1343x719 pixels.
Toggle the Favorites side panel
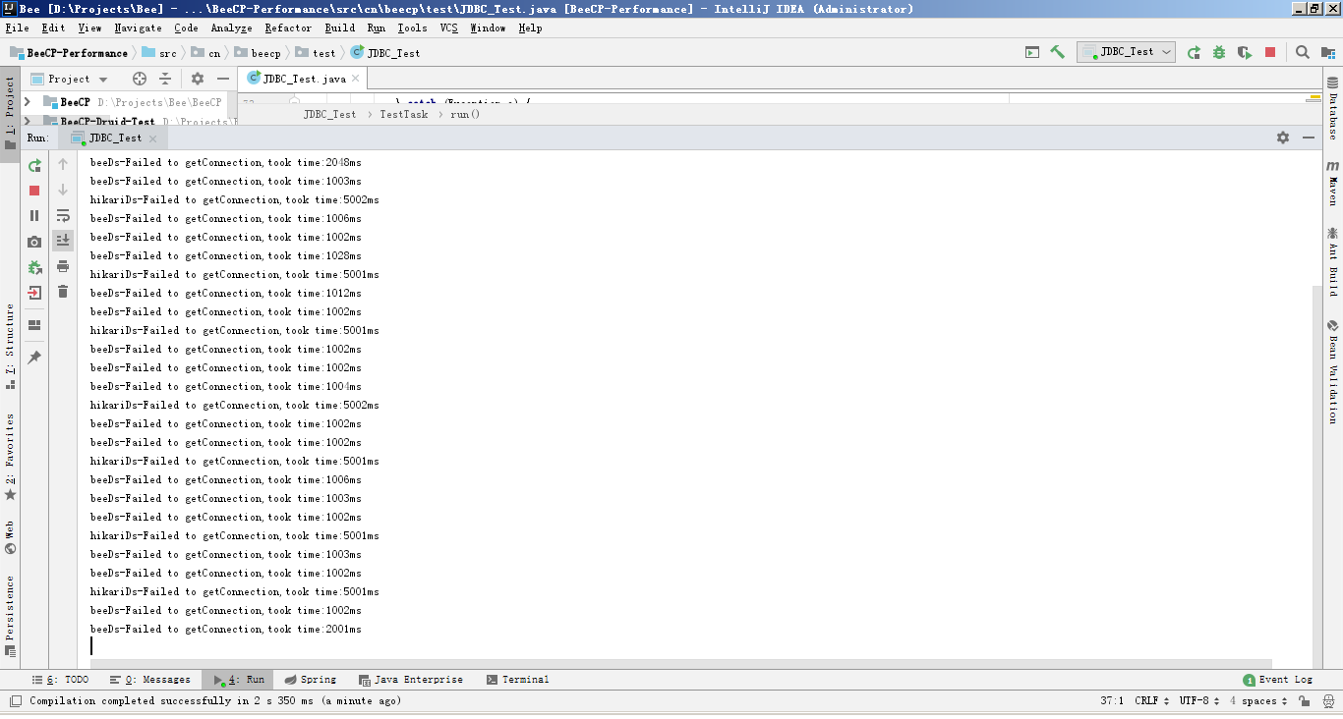point(10,457)
